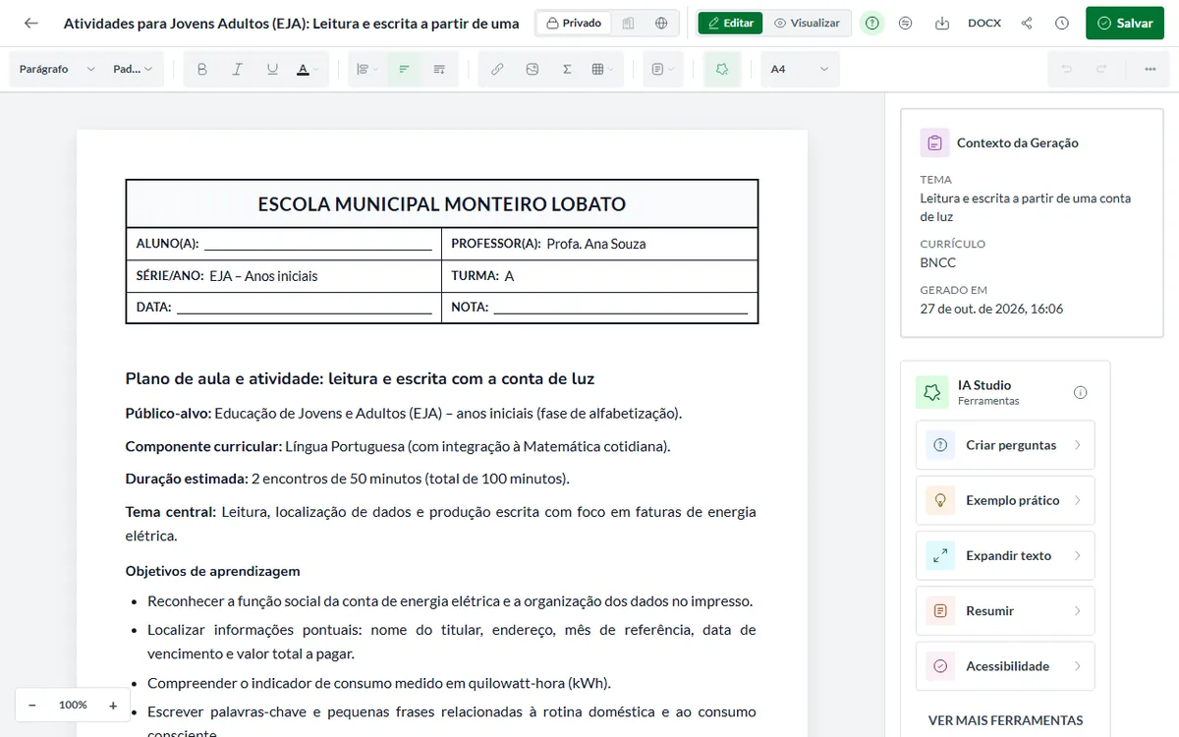The width and height of the screenshot is (1179, 737).
Task: Open the document block dropdown icon
Action: [663, 70]
